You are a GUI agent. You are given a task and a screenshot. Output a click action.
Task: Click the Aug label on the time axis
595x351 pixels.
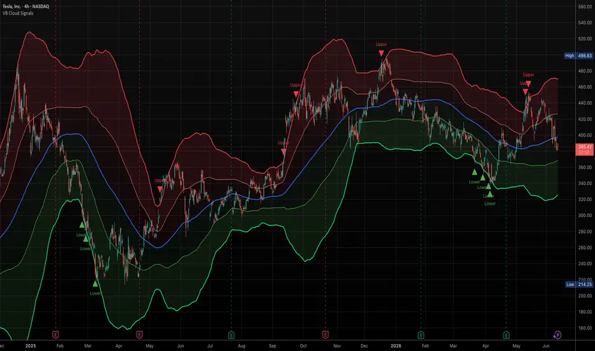point(241,346)
